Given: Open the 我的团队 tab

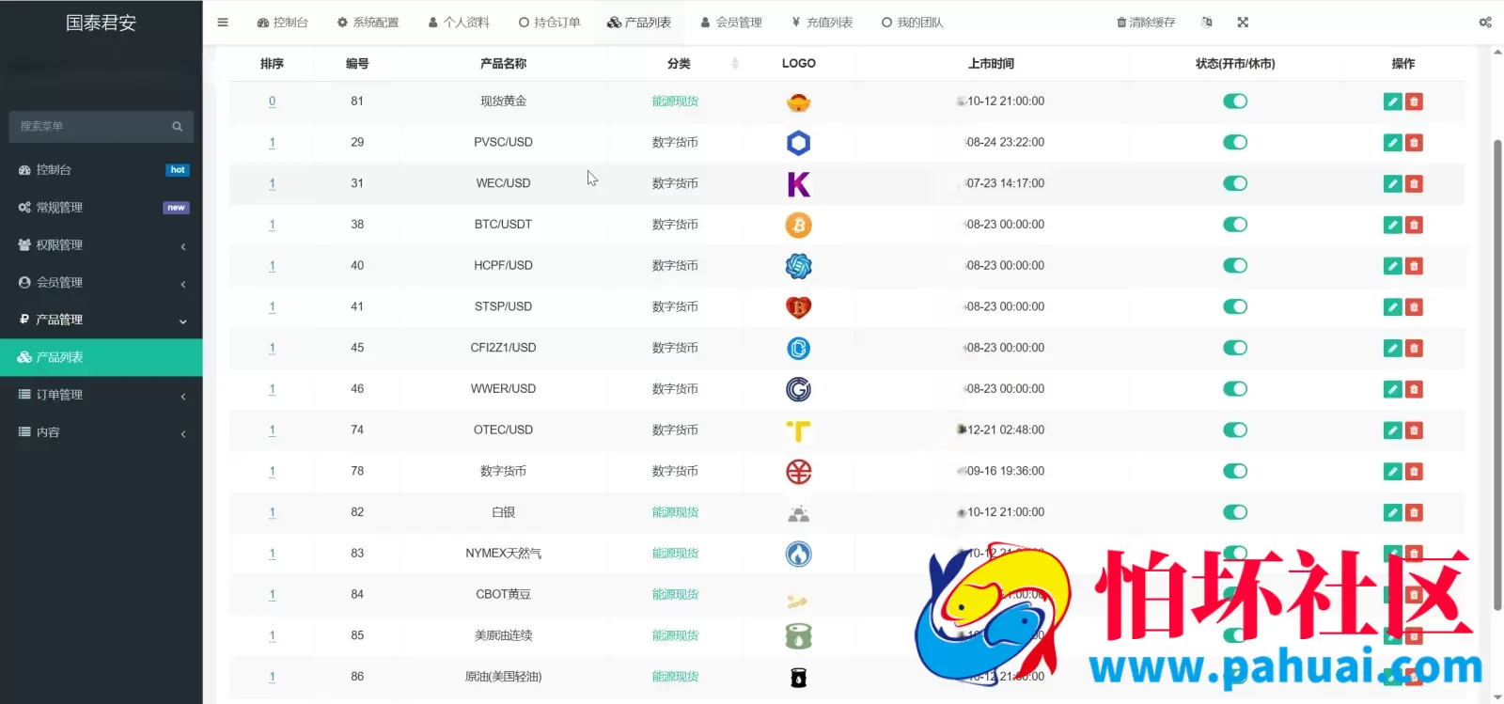Looking at the screenshot, I should pyautogui.click(x=912, y=23).
